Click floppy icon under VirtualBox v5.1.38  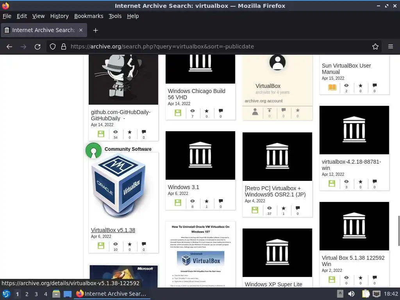[101, 246]
